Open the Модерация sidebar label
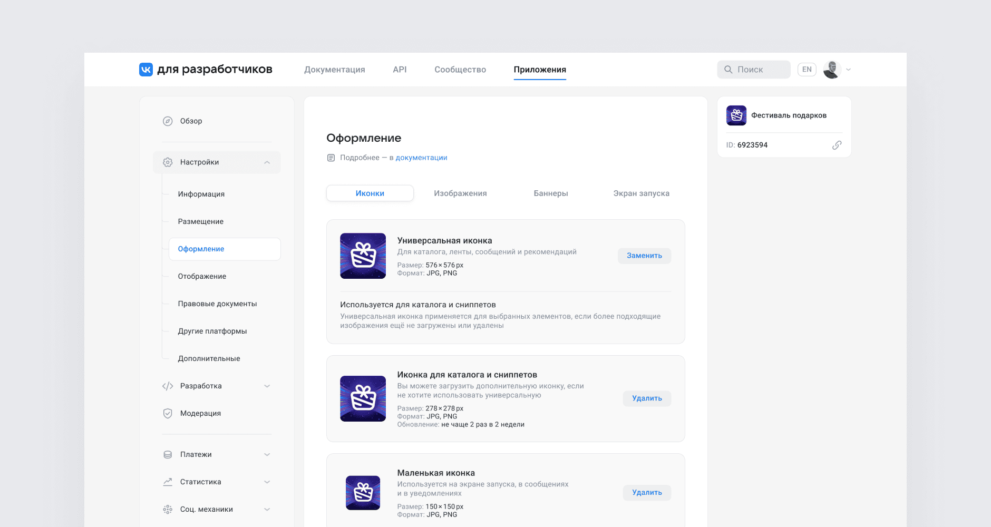991x527 pixels. click(200, 414)
